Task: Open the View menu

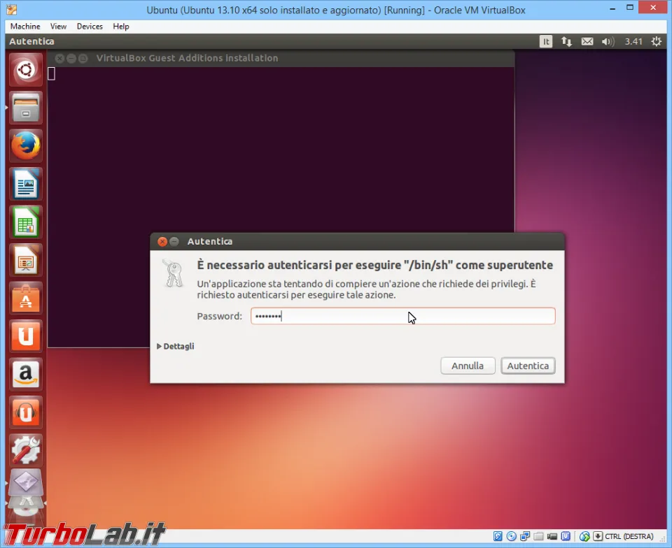Action: coord(58,27)
